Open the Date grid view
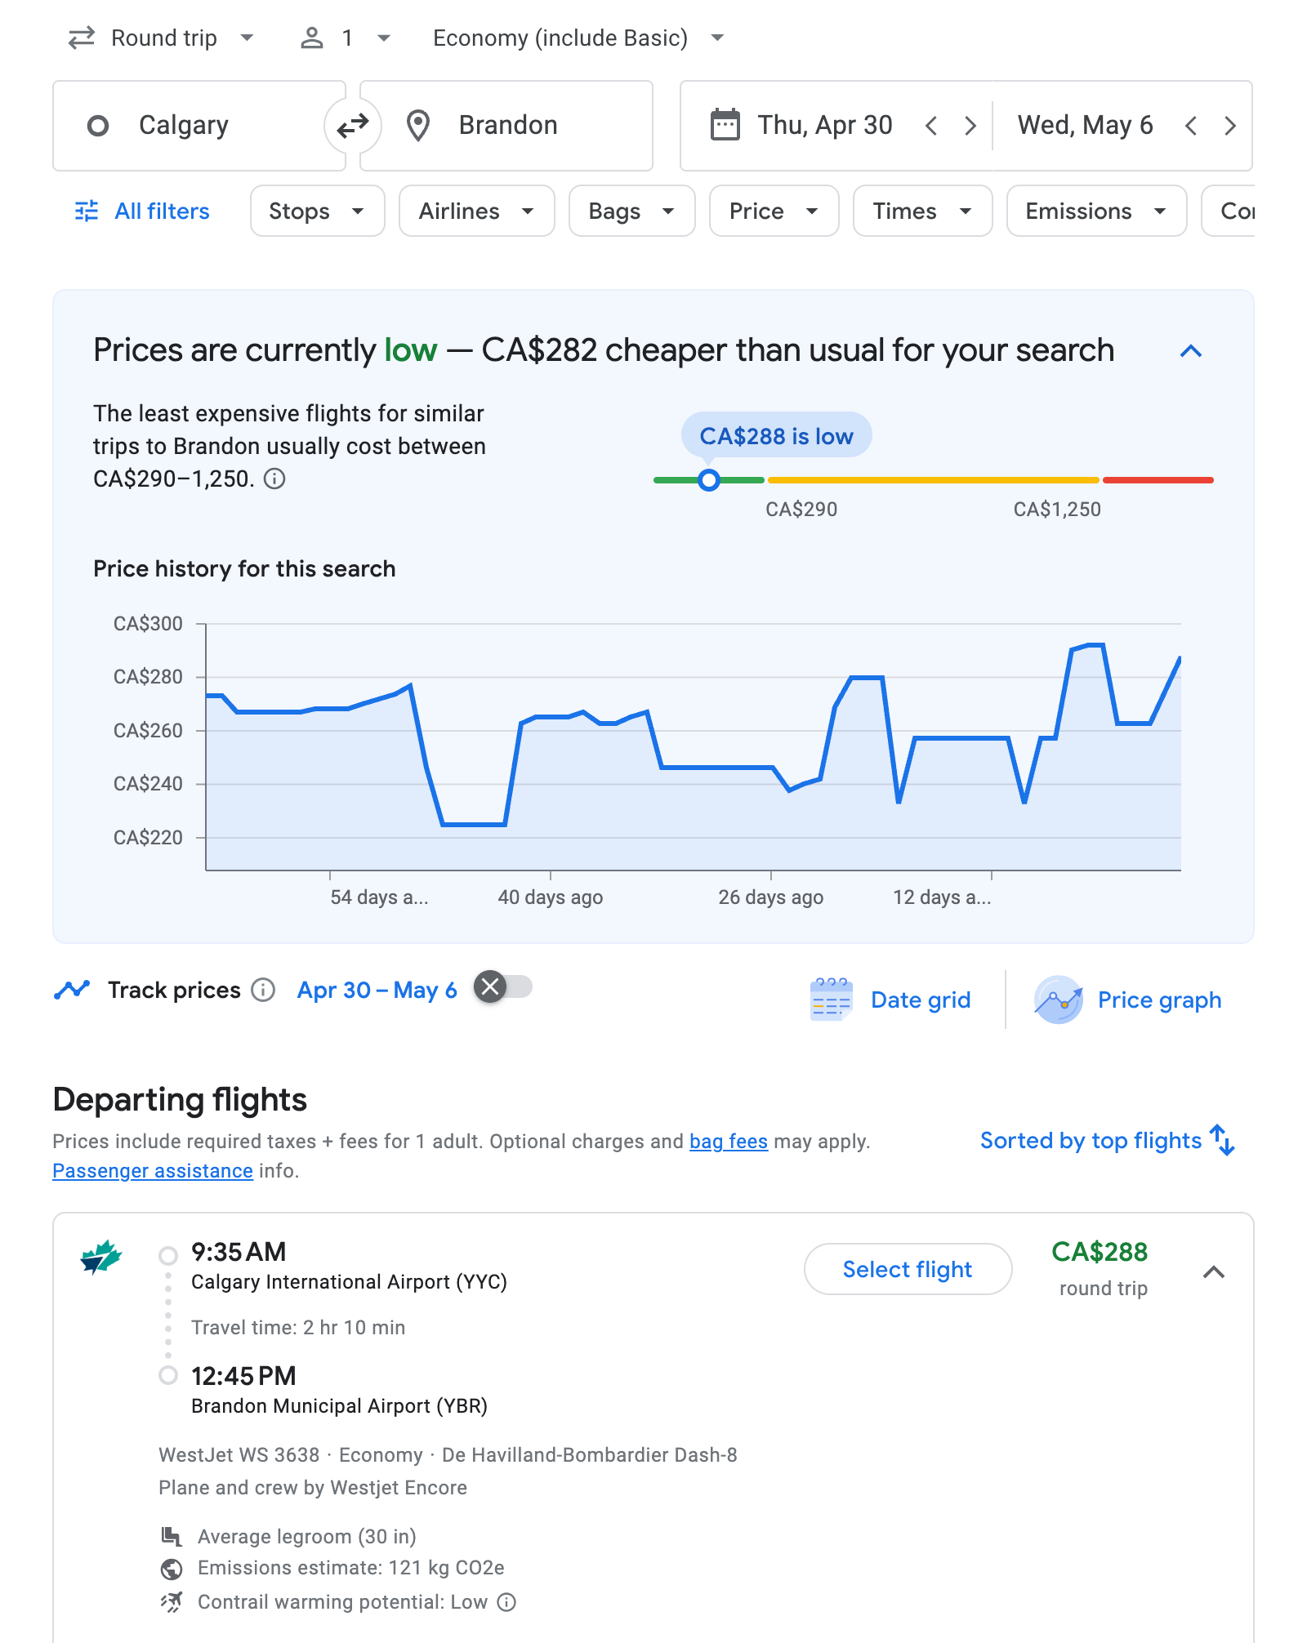 click(891, 1000)
